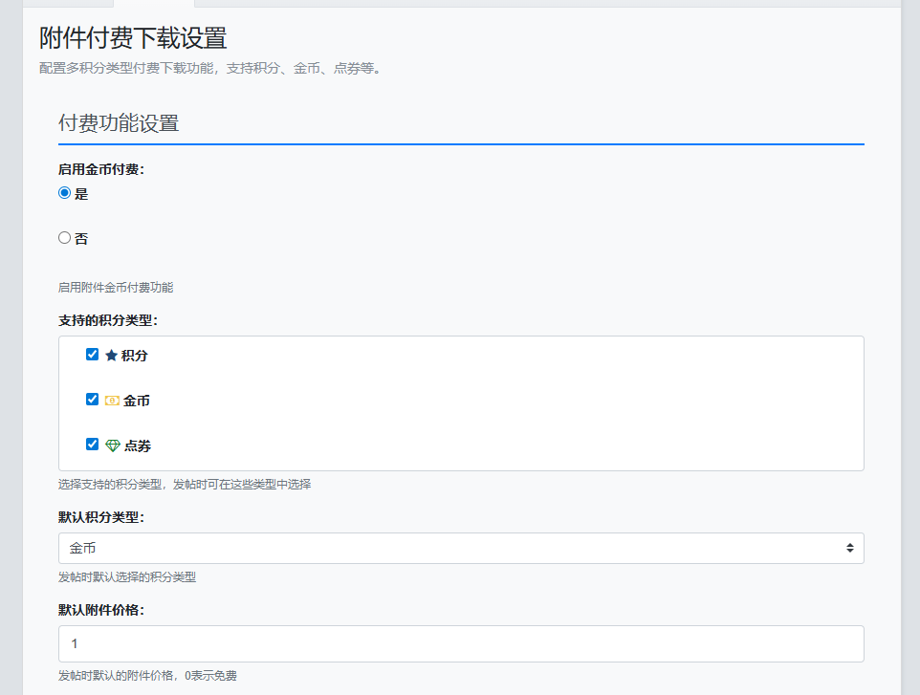This screenshot has width=920, height=695.
Task: Click the 是 label text
Action: tap(81, 194)
